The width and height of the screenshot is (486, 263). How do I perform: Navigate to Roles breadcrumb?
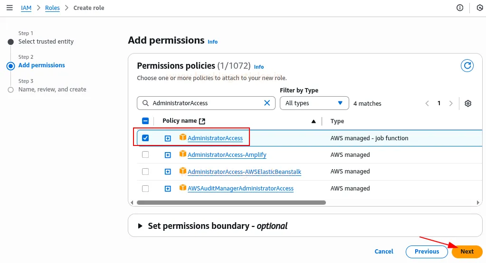pyautogui.click(x=52, y=8)
